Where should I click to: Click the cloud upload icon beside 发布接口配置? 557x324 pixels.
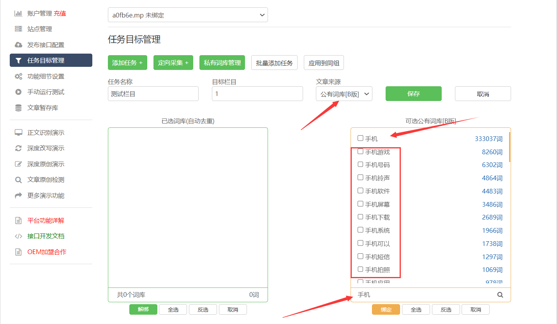point(18,45)
